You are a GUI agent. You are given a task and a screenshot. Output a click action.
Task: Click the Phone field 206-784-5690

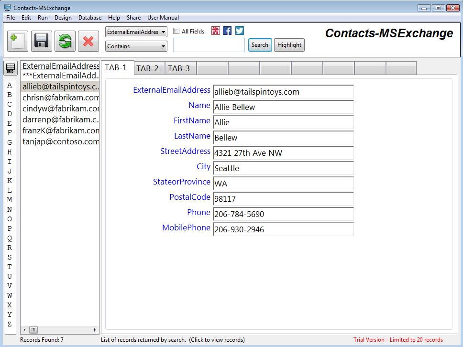283,214
